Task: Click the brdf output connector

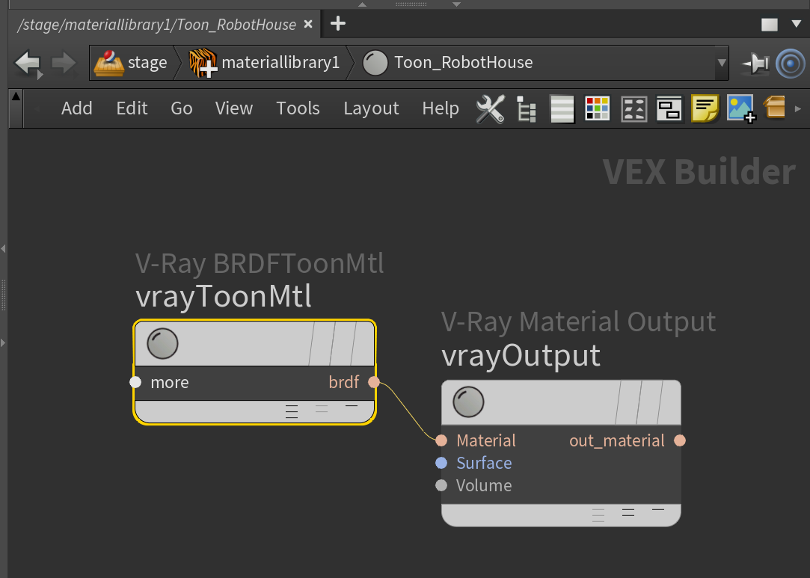Action: click(374, 382)
